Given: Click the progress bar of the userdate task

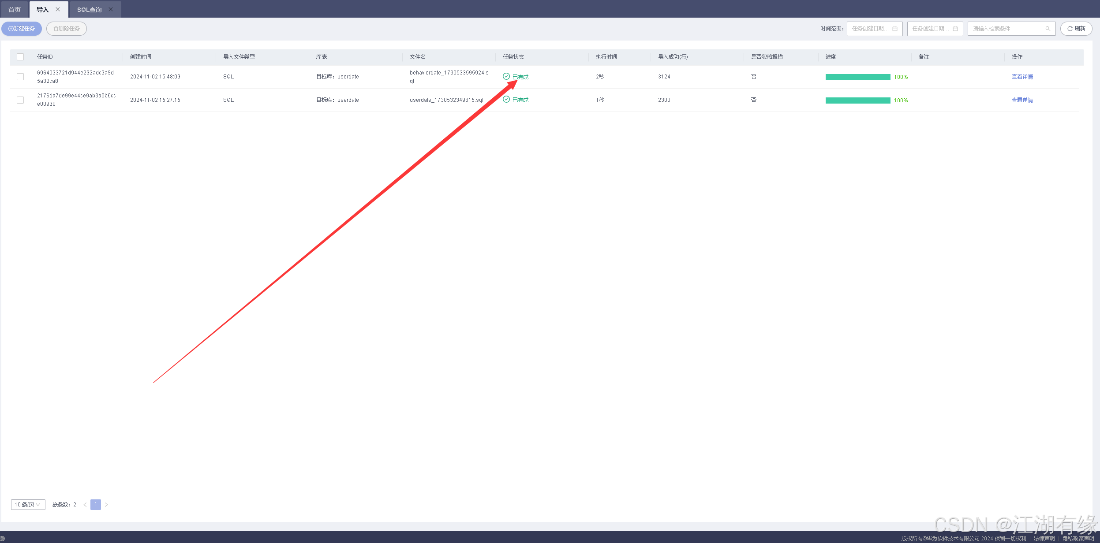Looking at the screenshot, I should click(857, 100).
